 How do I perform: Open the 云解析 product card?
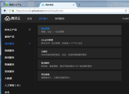(x=80, y=53)
